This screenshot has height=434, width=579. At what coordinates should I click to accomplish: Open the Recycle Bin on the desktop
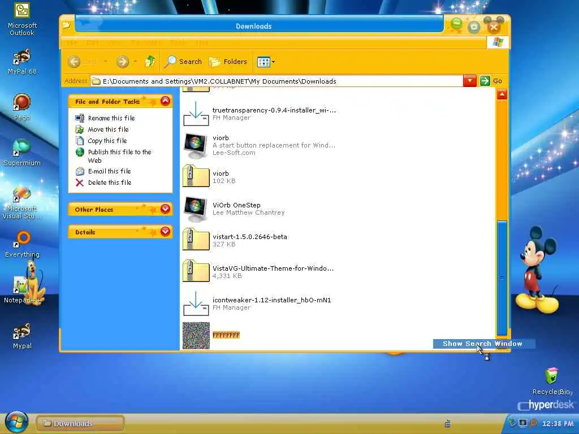(551, 381)
